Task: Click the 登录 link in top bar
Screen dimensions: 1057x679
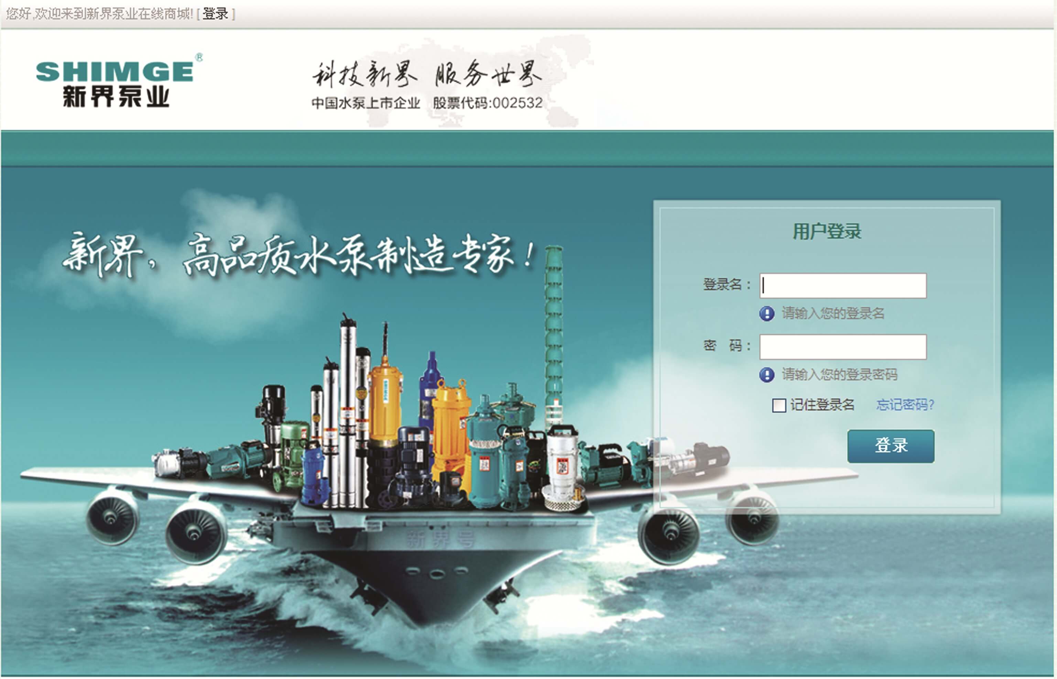Action: click(x=215, y=14)
